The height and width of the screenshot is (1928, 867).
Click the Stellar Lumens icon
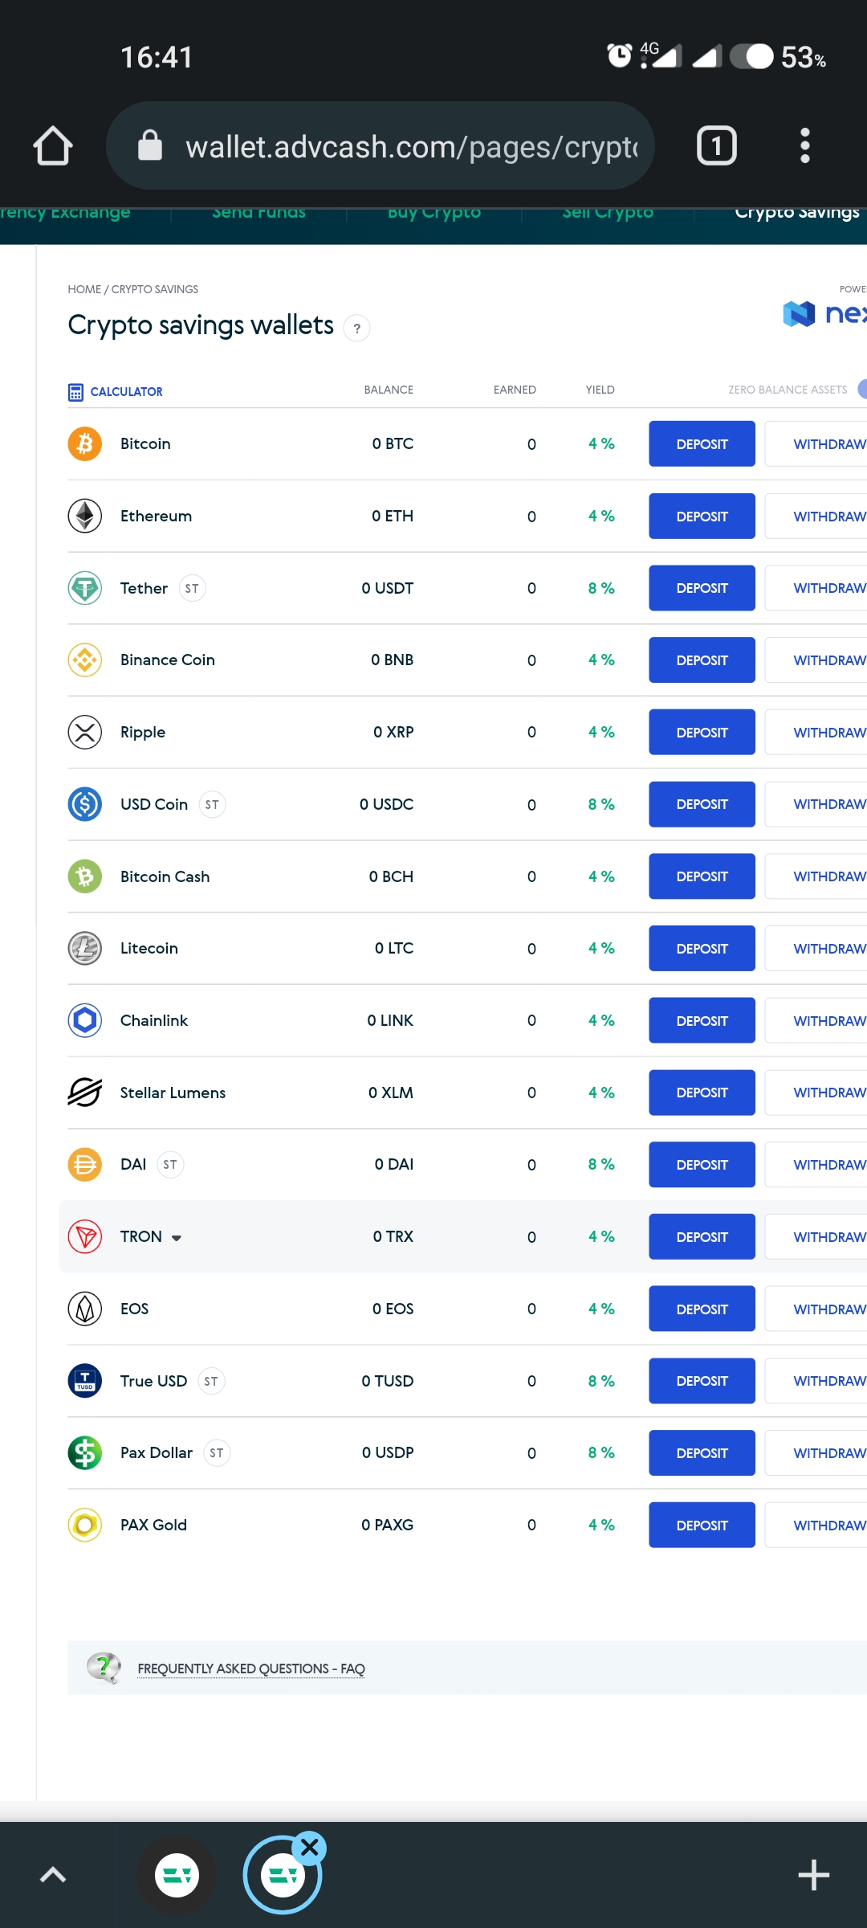(x=85, y=1093)
